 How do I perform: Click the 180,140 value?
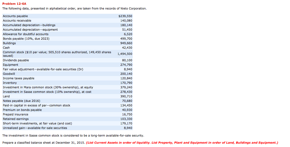click(126, 25)
